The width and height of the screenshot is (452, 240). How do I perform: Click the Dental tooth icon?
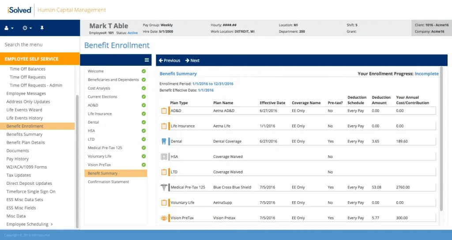[x=164, y=141]
